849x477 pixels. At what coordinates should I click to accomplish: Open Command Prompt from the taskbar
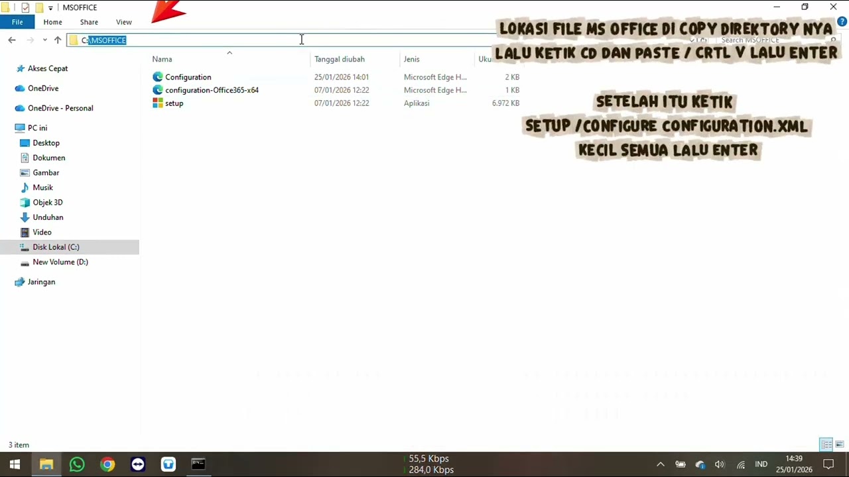coord(198,464)
